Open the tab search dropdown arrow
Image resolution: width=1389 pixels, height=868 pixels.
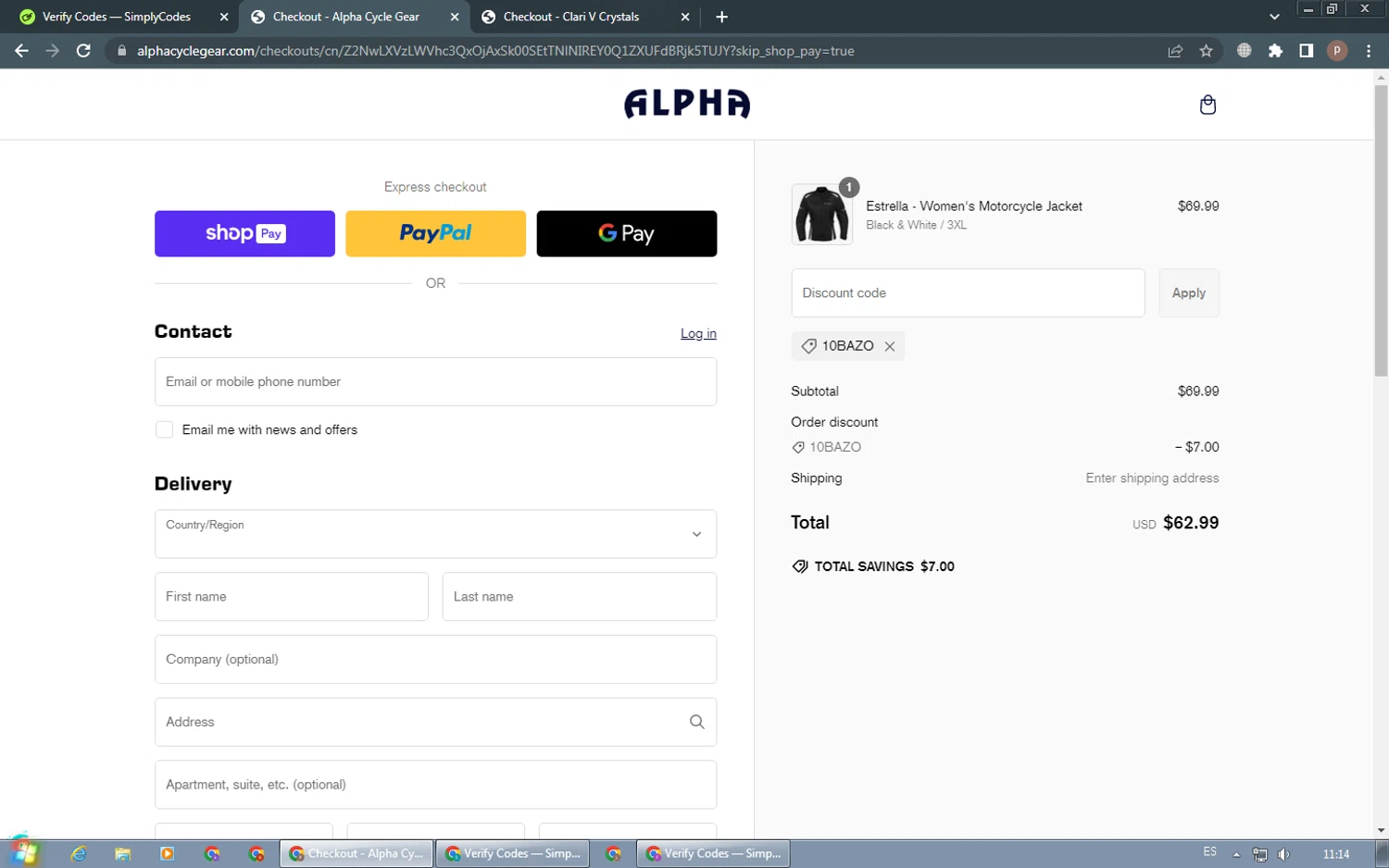pyautogui.click(x=1274, y=17)
